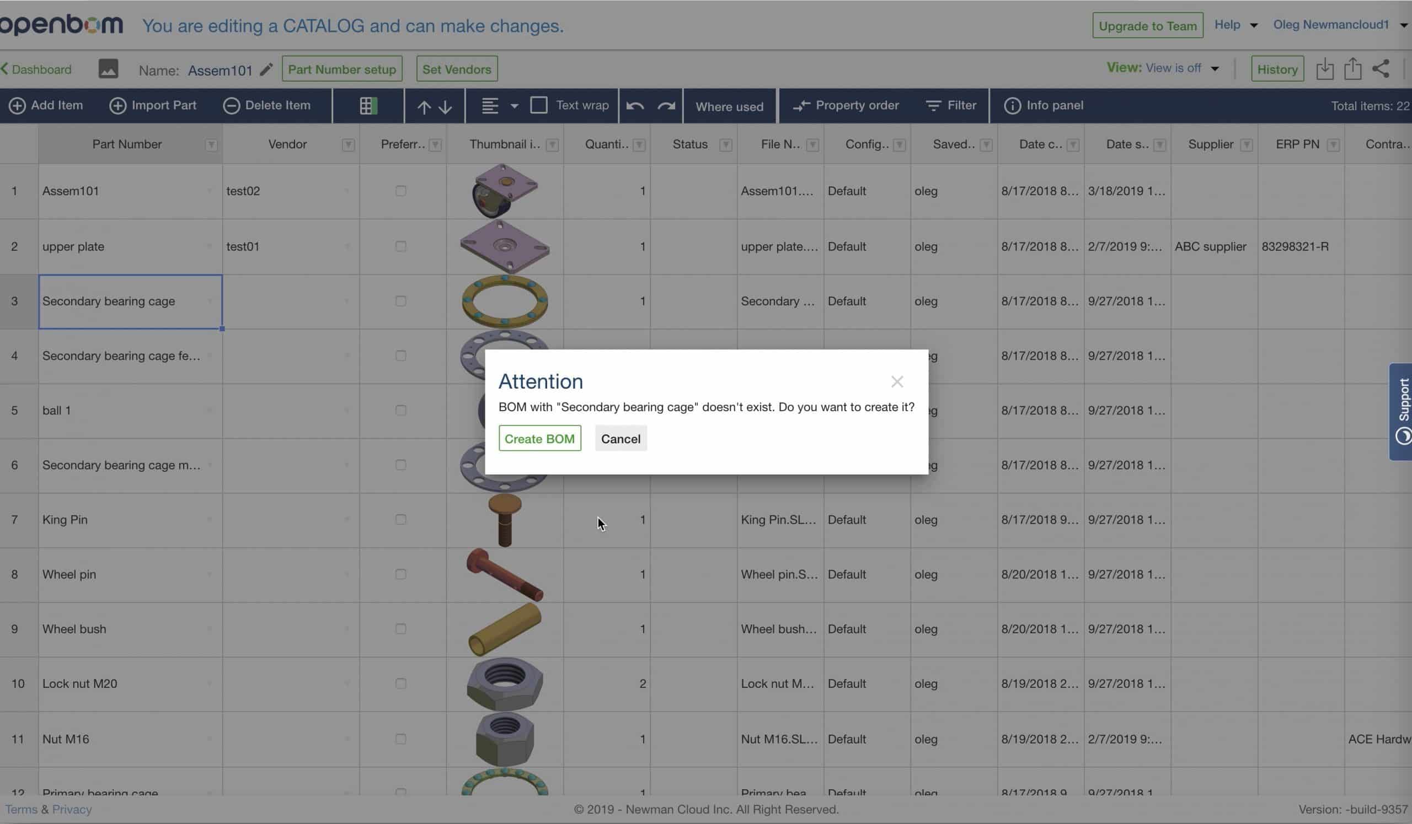1412x824 pixels.
Task: Click the Cancel button in dialog
Action: tap(620, 439)
